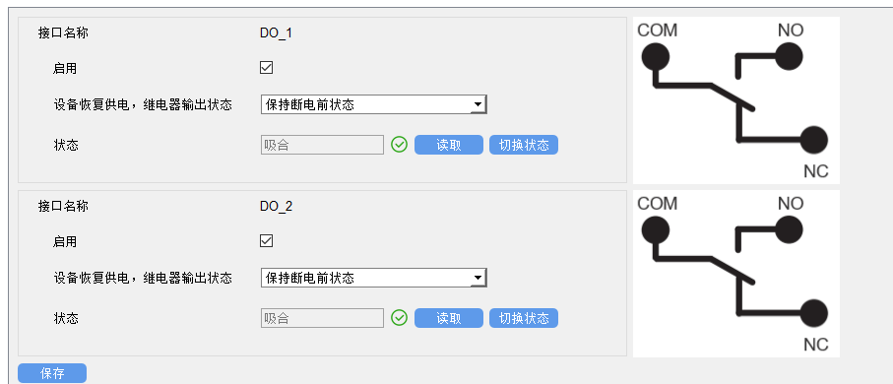
Task: Click the NO terminal dot in DO_1 diagram
Action: (789, 56)
